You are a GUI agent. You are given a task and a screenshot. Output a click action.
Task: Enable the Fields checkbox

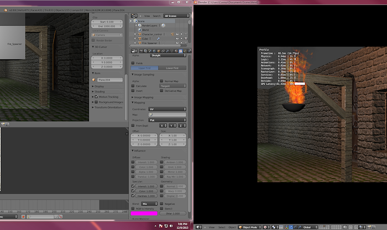coord(133,62)
